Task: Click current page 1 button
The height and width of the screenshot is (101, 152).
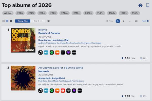Action: click(118, 21)
